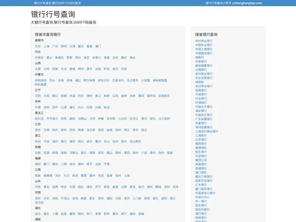Open the 延边 link under 吉林
This screenshot has height=222, width=296.
pos(106,107)
